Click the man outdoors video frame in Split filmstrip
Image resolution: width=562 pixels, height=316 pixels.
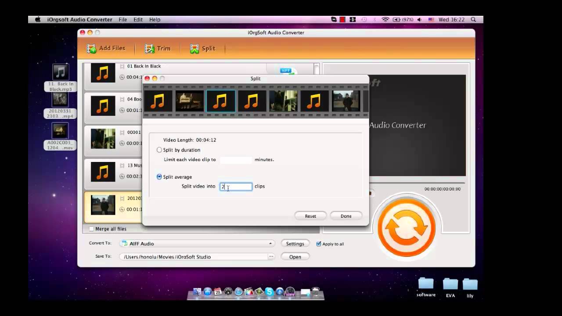click(x=346, y=101)
